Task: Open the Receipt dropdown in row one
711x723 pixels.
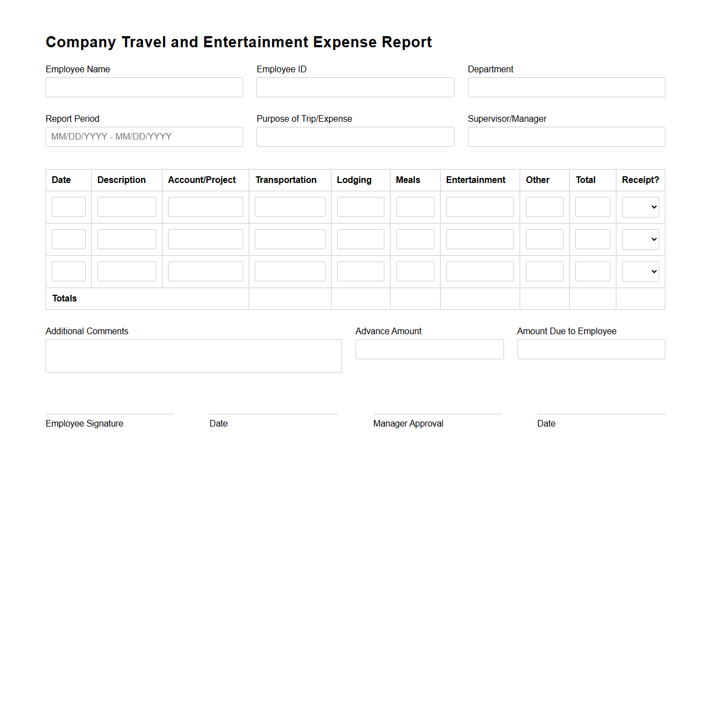Action: 640,207
